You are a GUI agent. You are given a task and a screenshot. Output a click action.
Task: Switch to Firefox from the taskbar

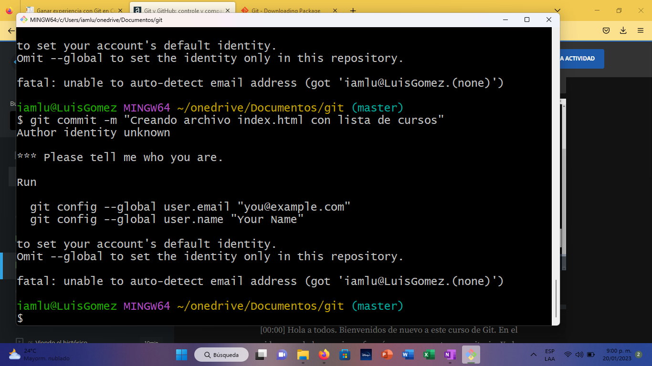click(324, 355)
